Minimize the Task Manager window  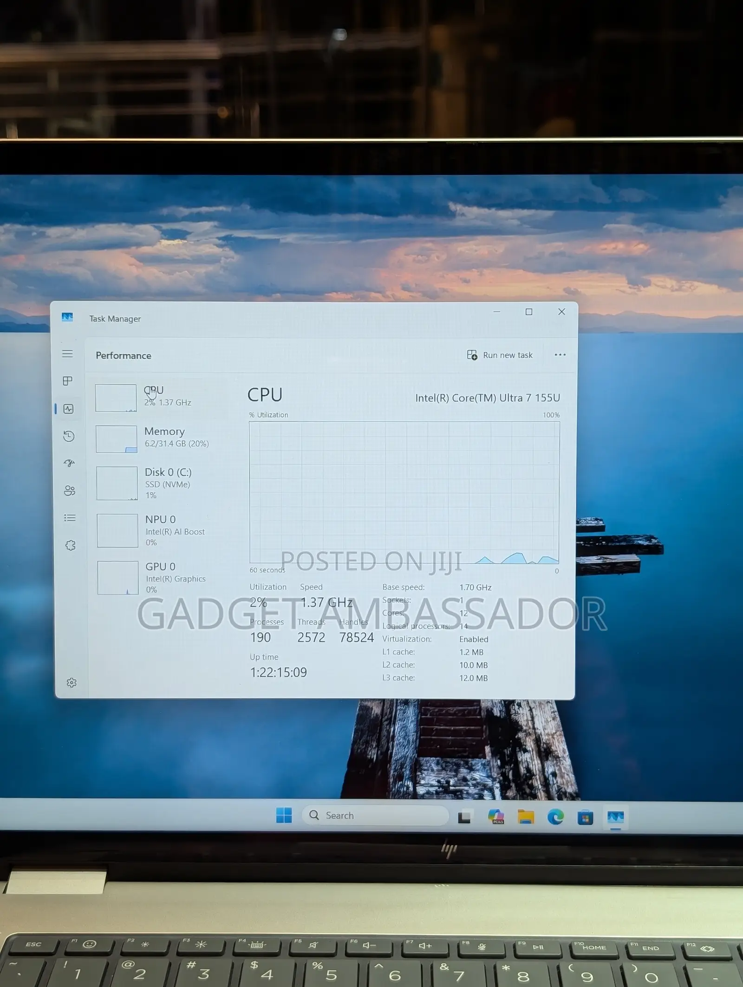(x=497, y=312)
